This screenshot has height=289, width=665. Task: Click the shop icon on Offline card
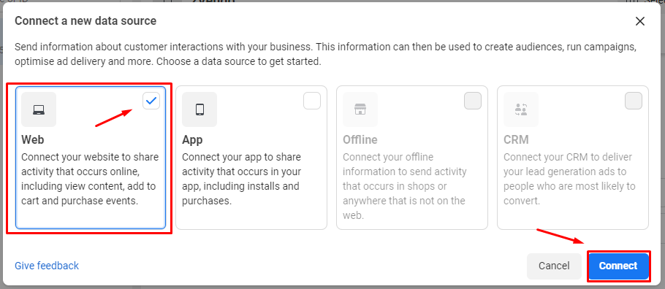click(x=360, y=109)
